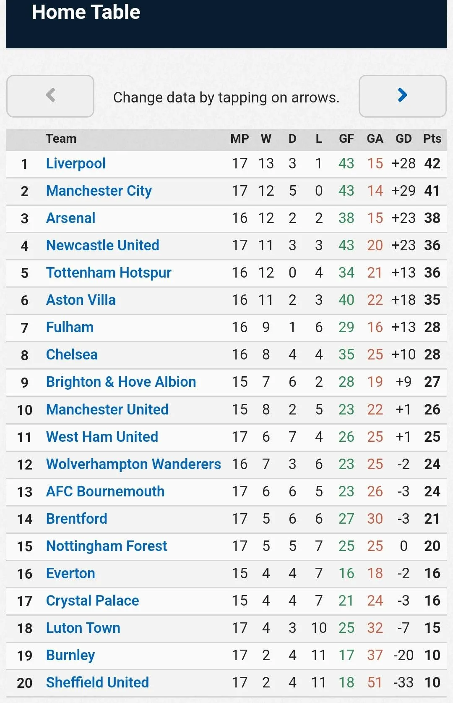Go to the Tottenham Hotspur page
Screen dimensions: 453x703
click(x=108, y=273)
